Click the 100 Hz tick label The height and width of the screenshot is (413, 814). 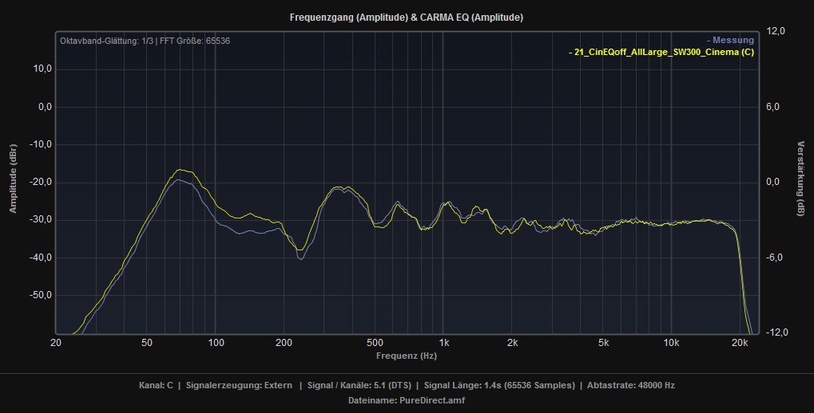click(215, 343)
